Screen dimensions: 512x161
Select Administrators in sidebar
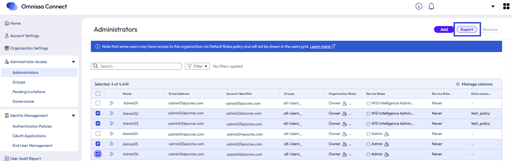tap(39, 72)
